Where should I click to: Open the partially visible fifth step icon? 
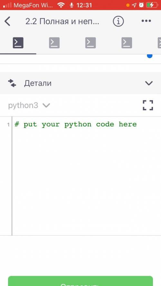coord(159,43)
